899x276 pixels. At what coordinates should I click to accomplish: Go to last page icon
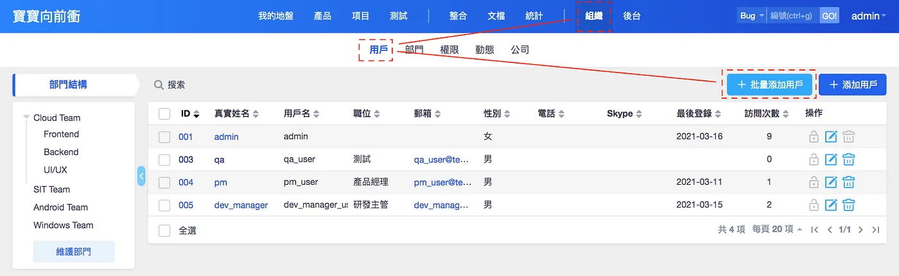coord(876,229)
